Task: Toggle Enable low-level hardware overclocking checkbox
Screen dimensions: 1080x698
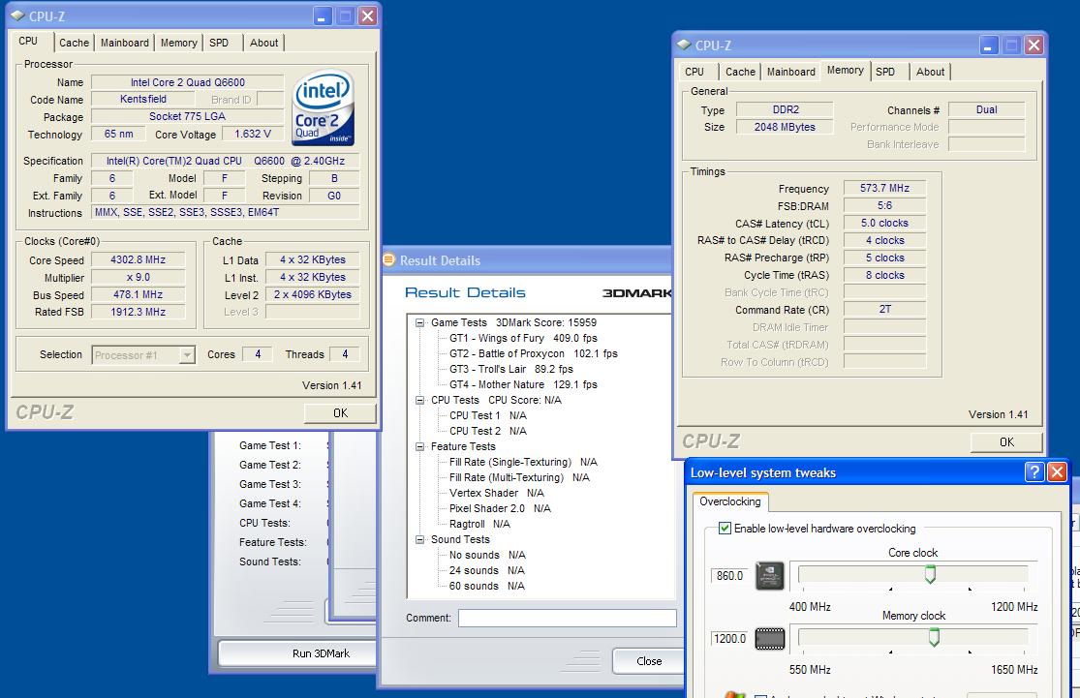Action: 725,528
